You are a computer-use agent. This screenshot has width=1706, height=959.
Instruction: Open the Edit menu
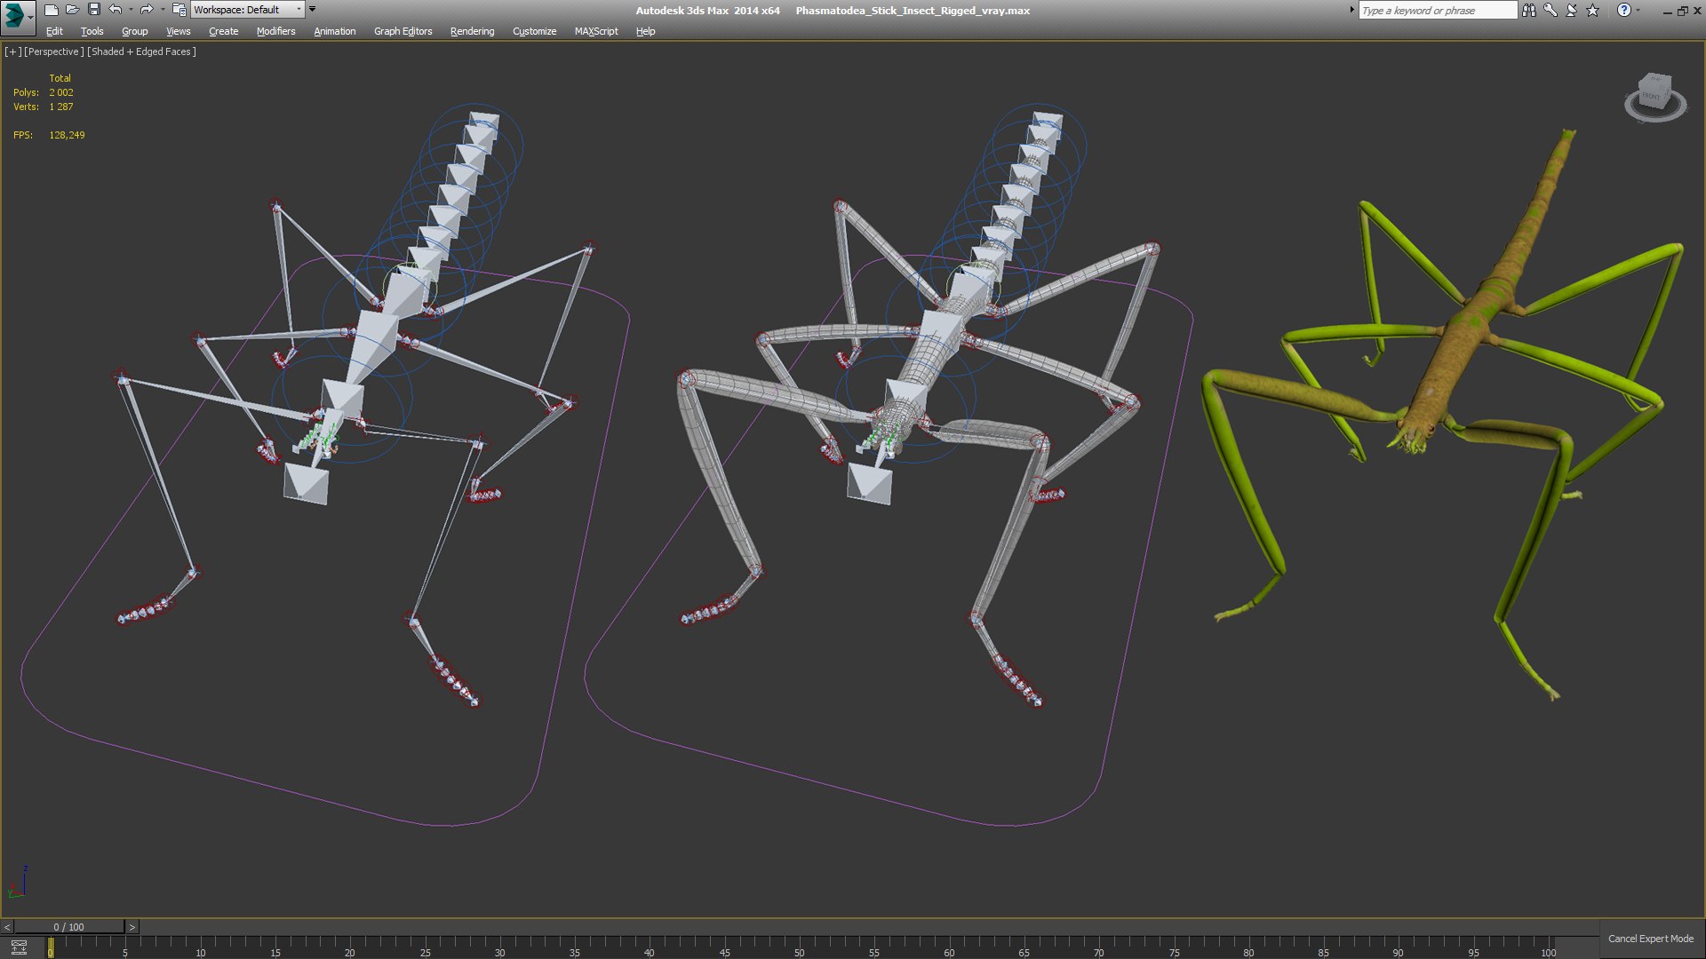coord(54,31)
